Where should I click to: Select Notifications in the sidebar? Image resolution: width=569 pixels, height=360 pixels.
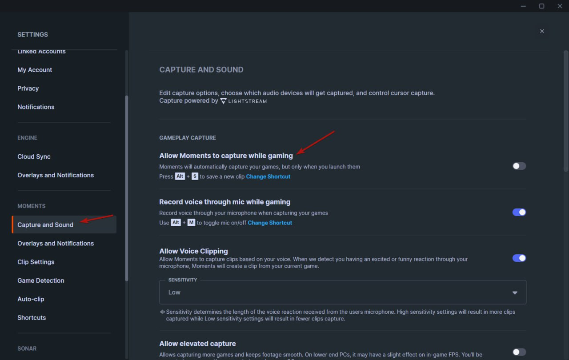[36, 107]
